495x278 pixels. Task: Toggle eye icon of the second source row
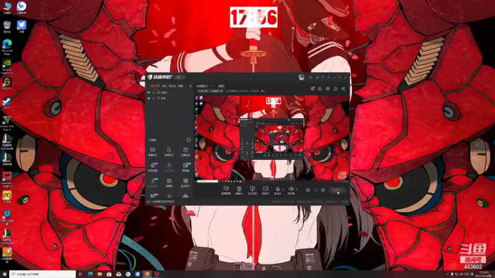149,98
